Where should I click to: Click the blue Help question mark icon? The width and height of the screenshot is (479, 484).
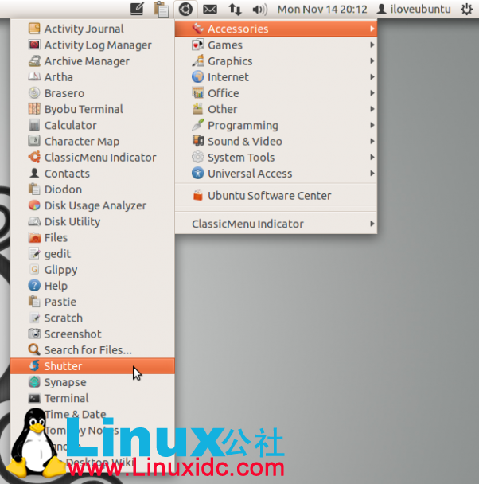click(34, 286)
